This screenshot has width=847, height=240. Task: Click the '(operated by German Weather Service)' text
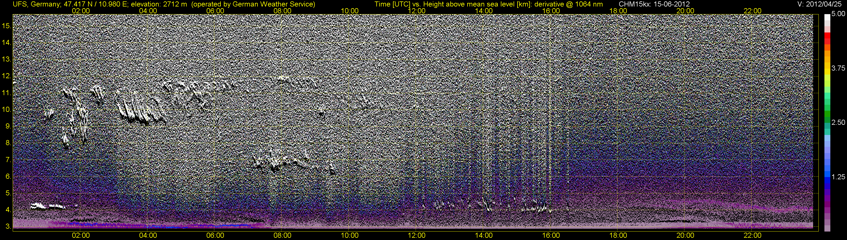253,4
